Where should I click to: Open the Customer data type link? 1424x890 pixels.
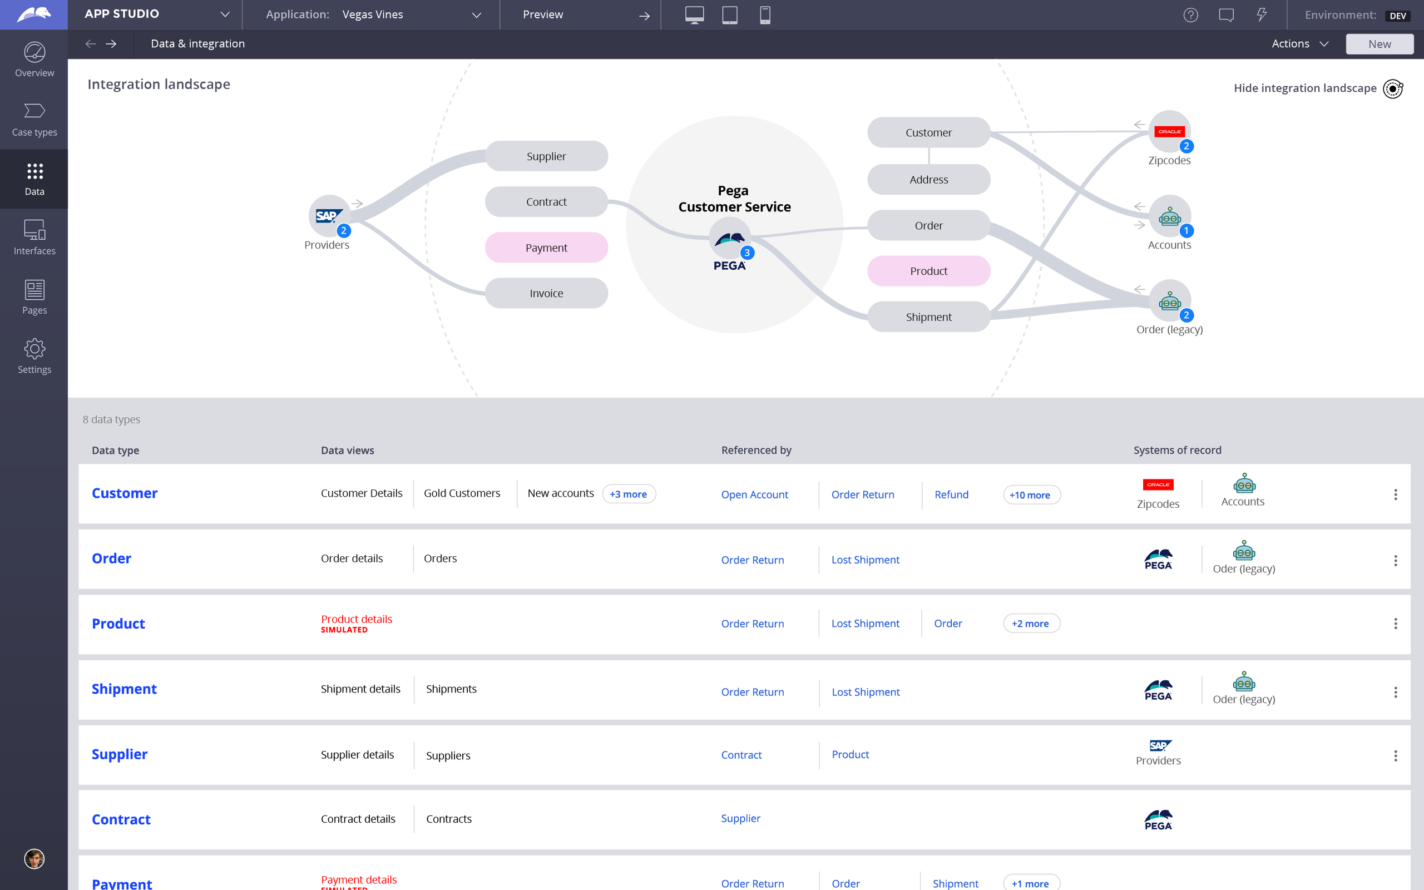(x=125, y=493)
